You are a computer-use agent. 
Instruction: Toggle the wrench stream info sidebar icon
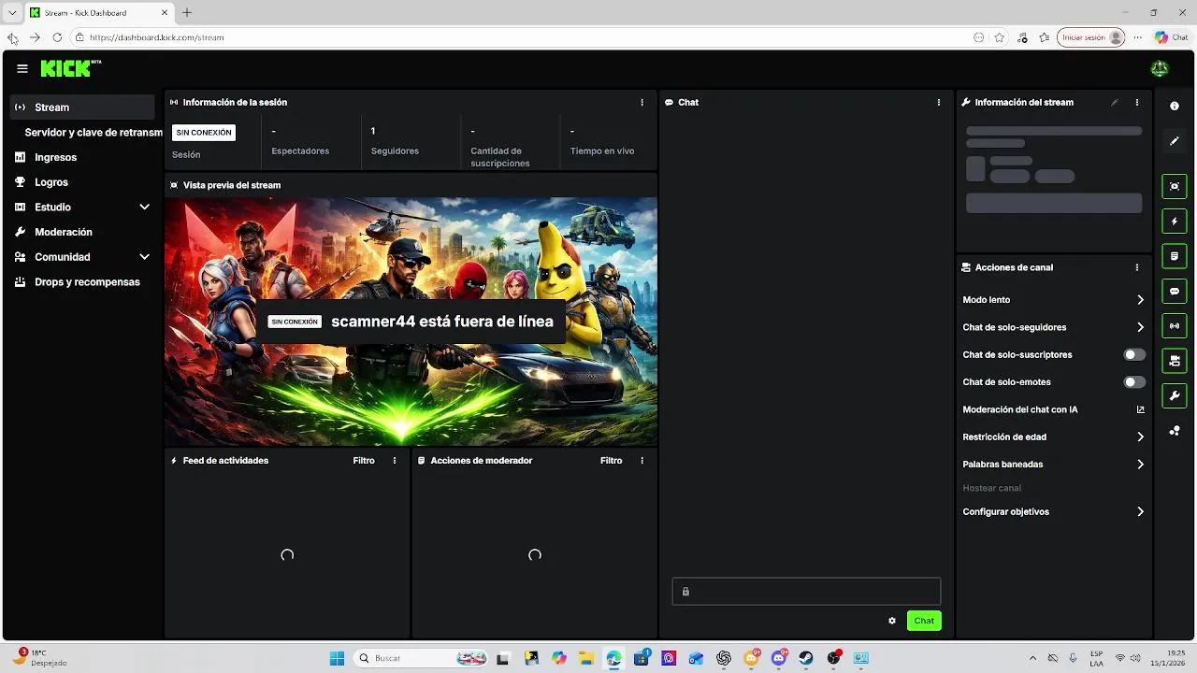pos(1175,395)
